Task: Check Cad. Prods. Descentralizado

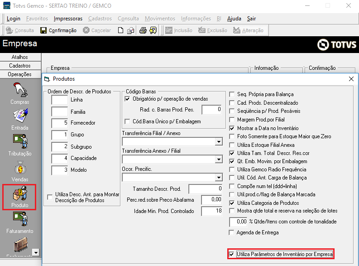Action: [x=232, y=103]
